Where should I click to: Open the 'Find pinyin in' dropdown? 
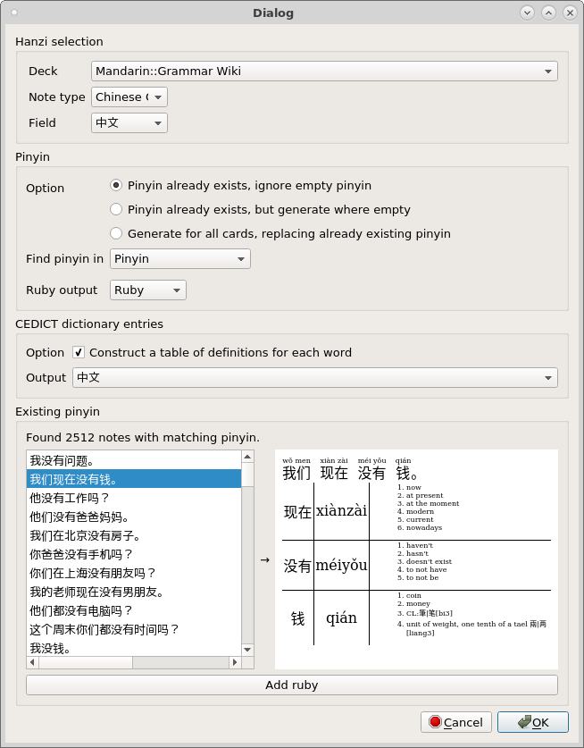tap(179, 259)
